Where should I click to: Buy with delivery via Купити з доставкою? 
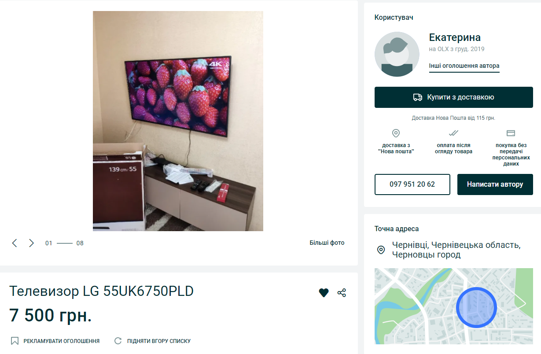pos(454,97)
